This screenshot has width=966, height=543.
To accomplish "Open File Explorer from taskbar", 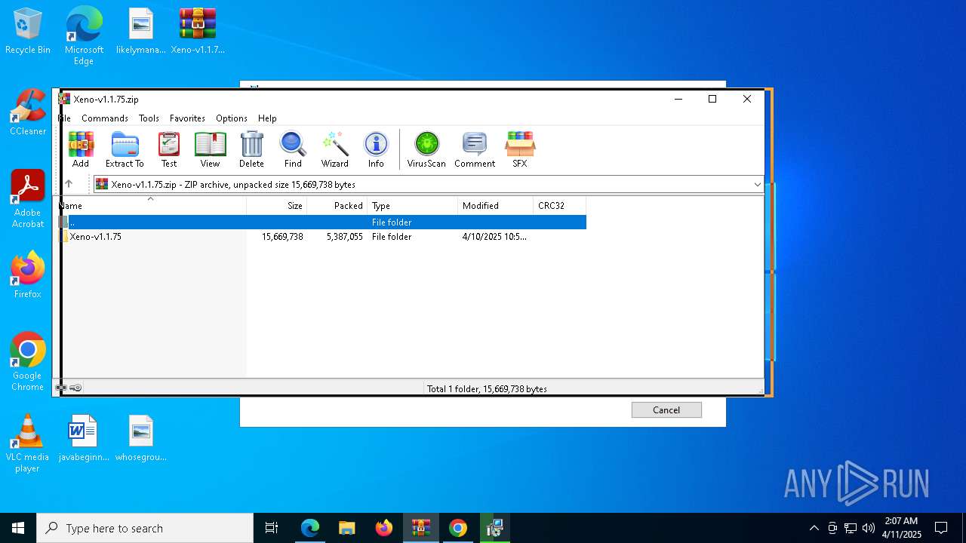I will pyautogui.click(x=347, y=528).
